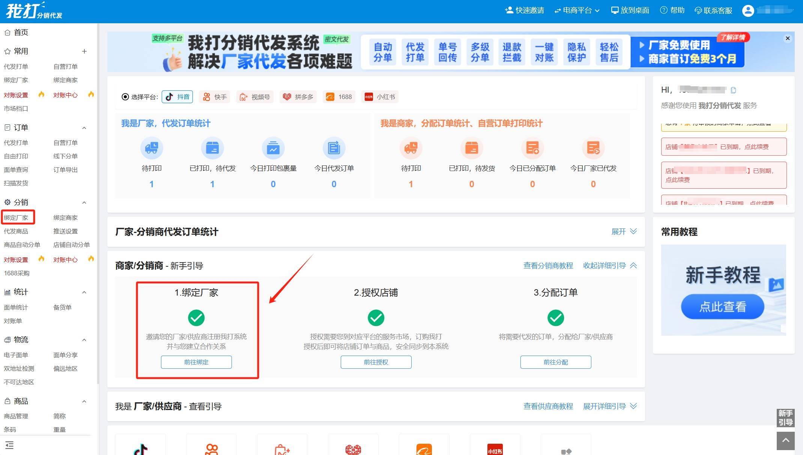Click the 前往绑定 button
The height and width of the screenshot is (455, 803).
click(x=196, y=362)
